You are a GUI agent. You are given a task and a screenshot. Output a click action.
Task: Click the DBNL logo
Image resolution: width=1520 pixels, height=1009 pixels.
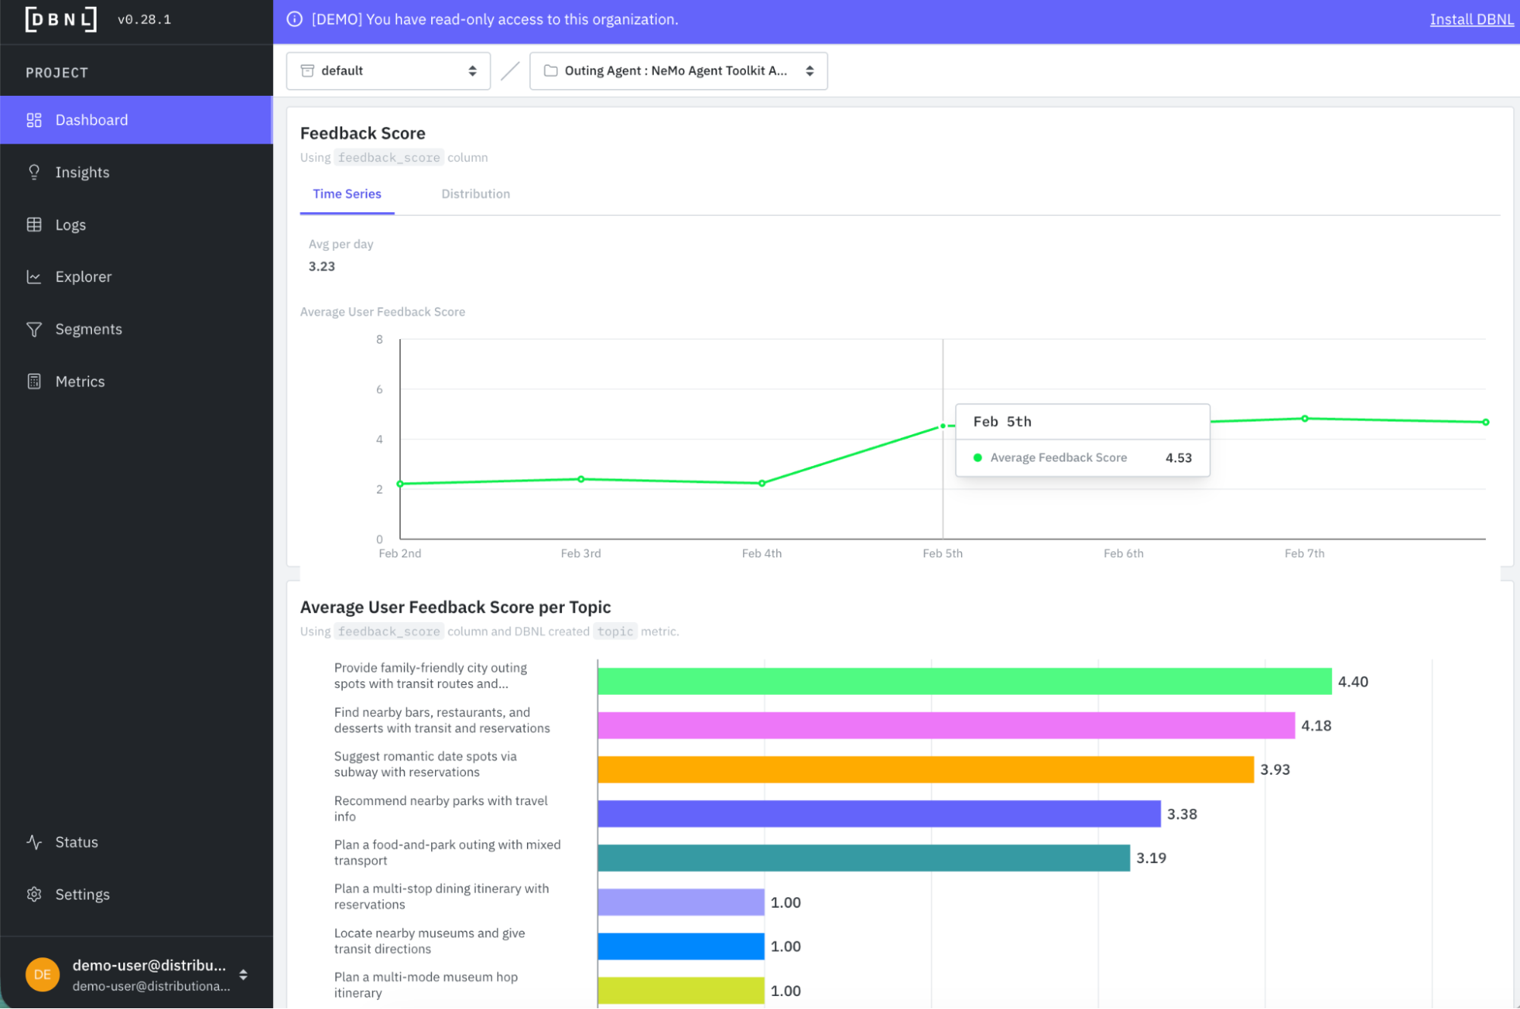(x=61, y=20)
